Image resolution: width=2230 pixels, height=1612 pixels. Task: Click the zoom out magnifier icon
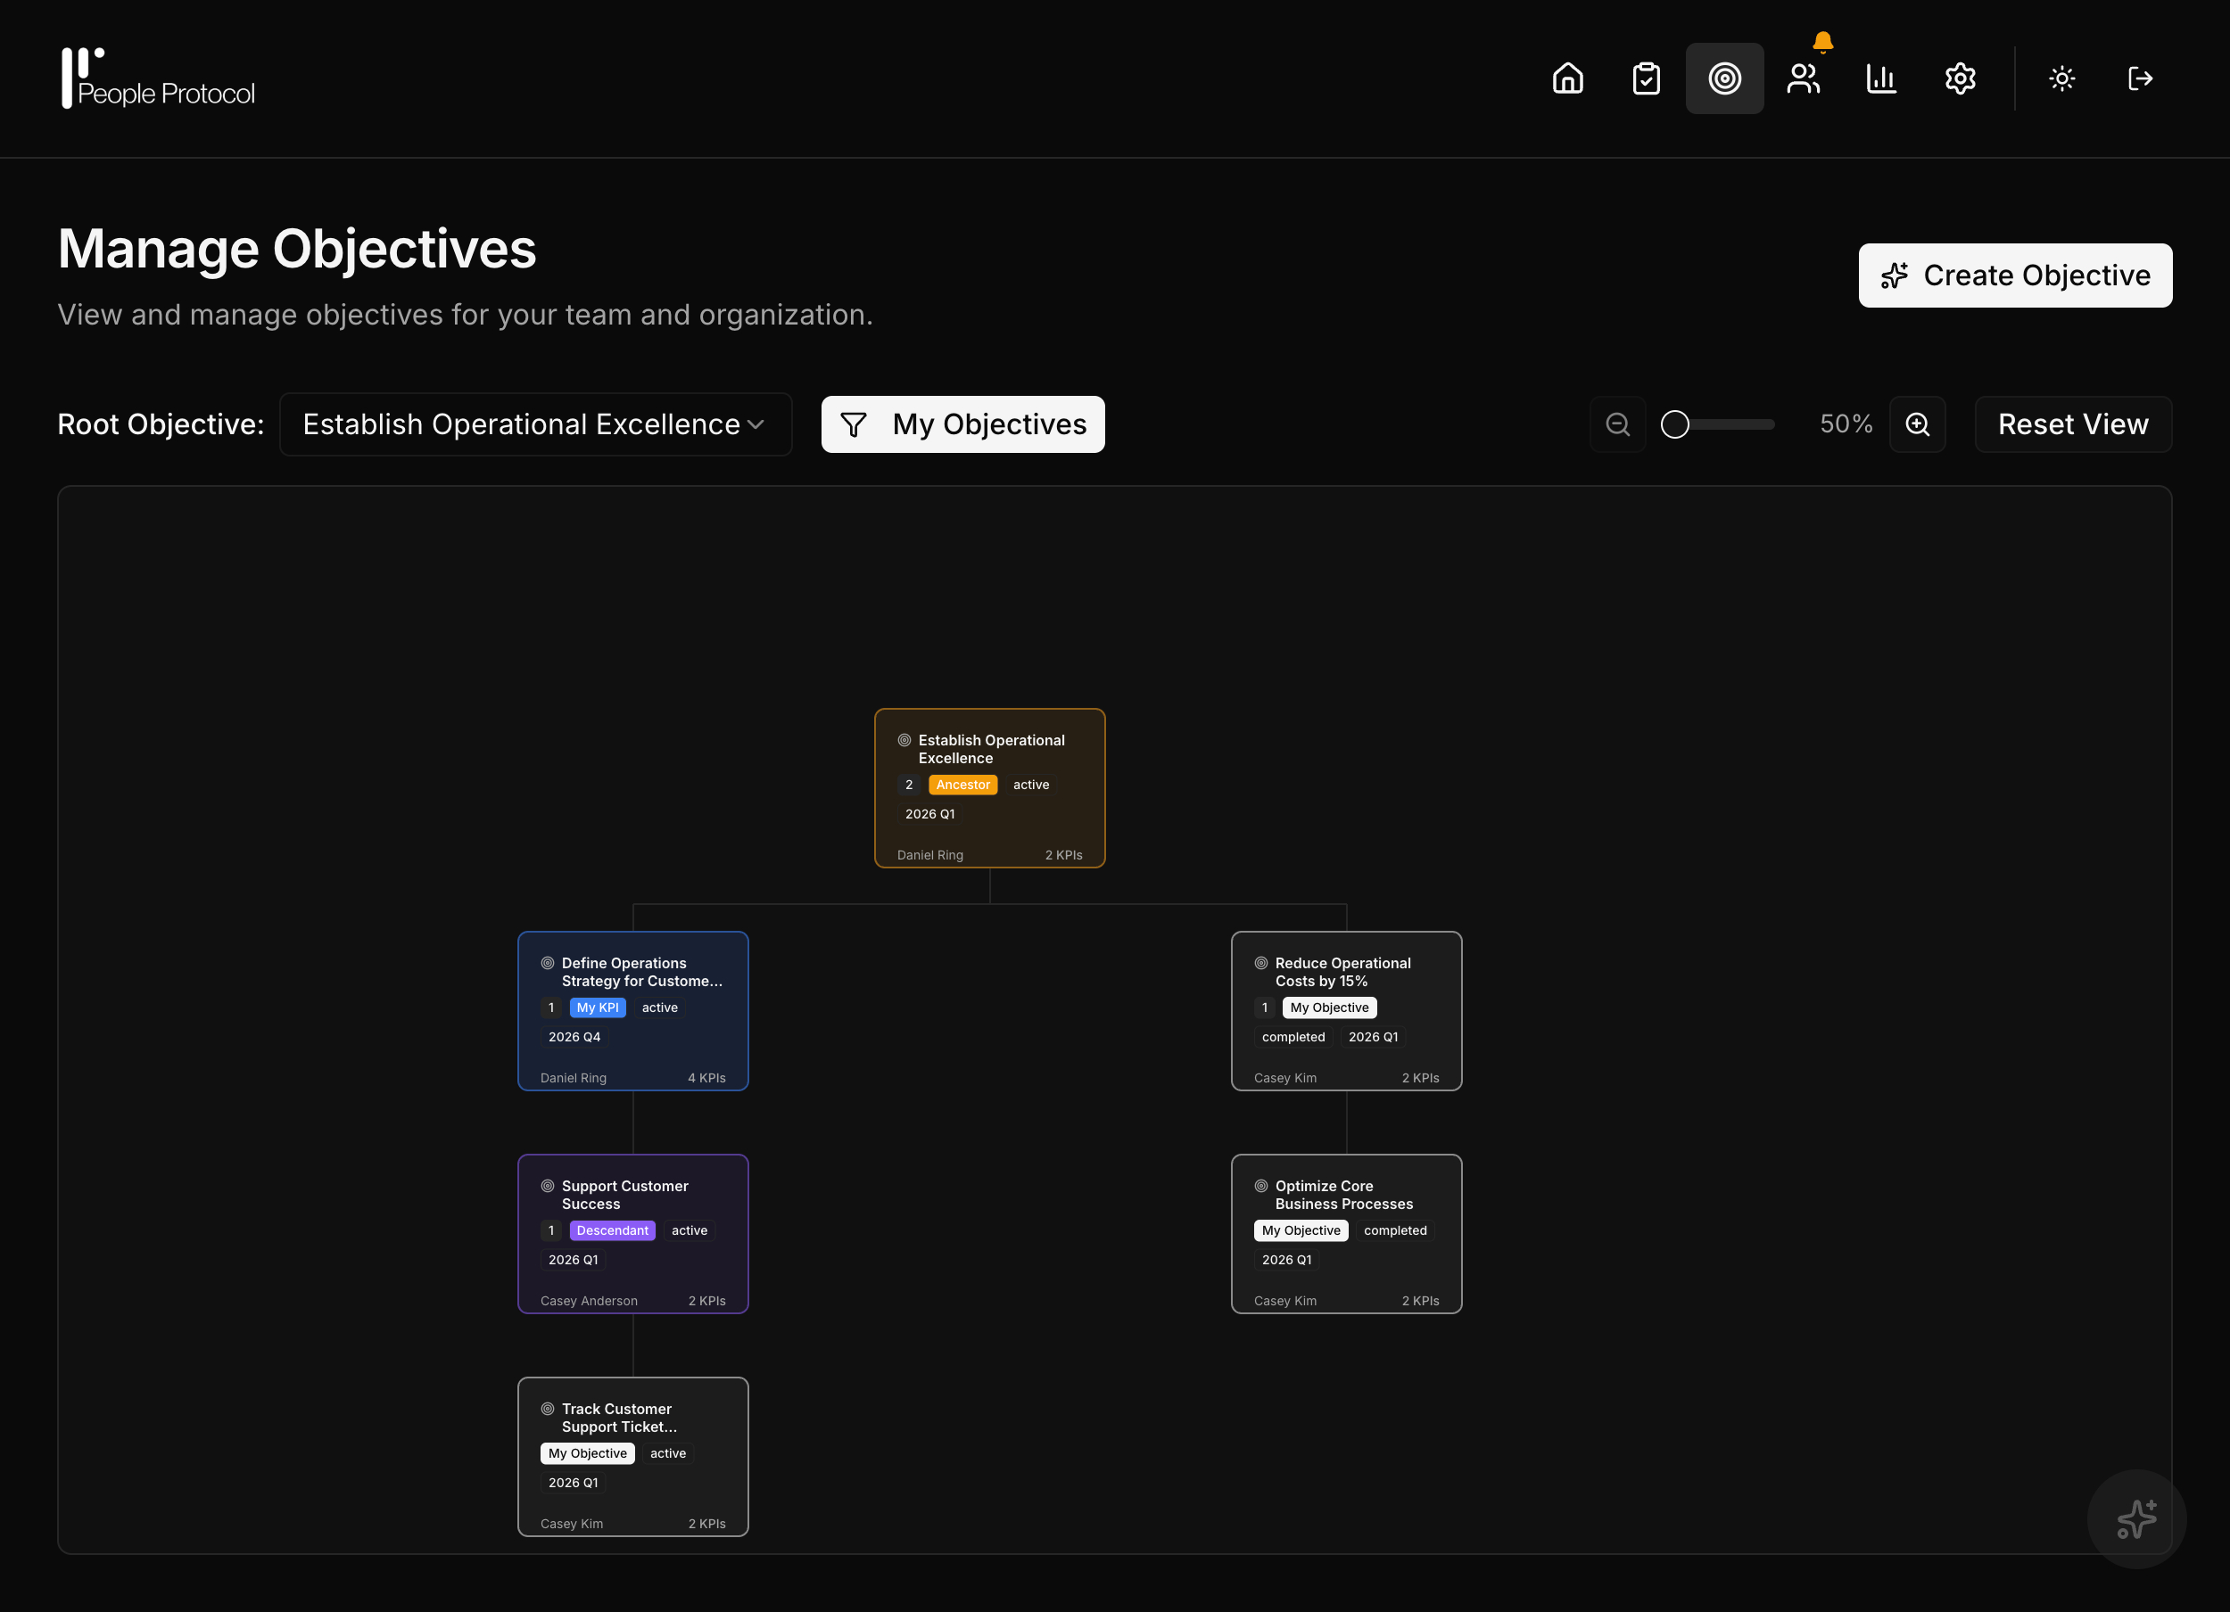tap(1617, 424)
